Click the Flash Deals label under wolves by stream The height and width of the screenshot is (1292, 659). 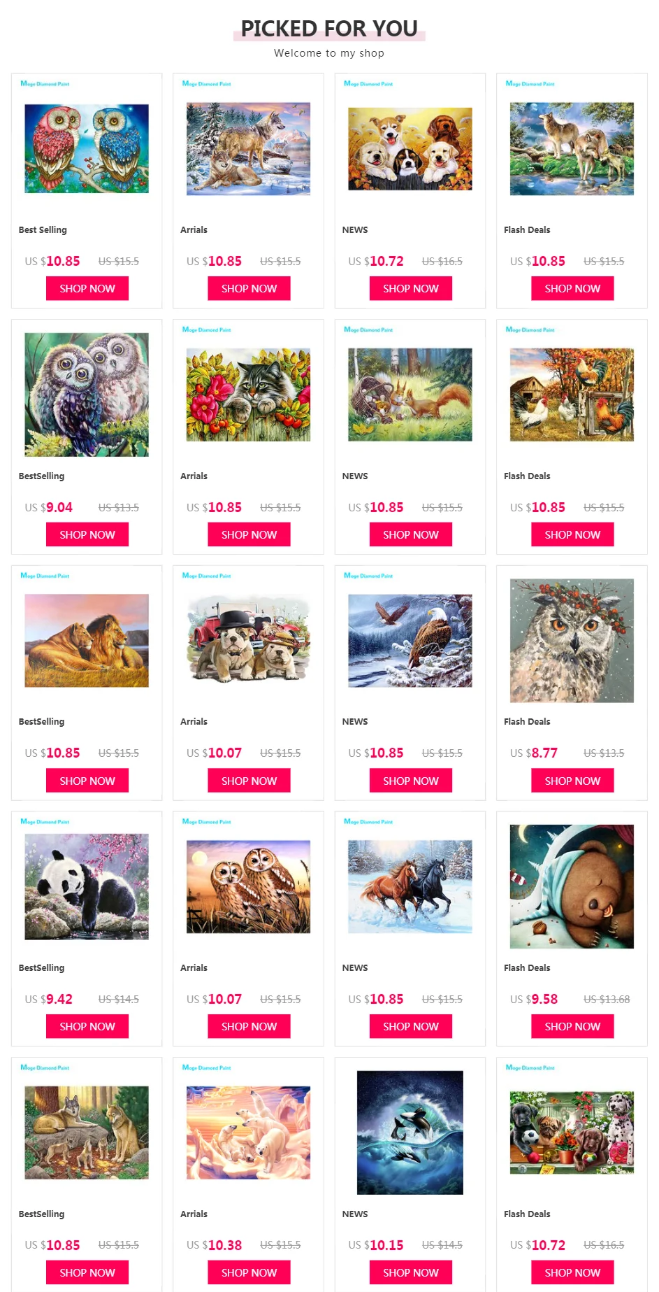(x=527, y=229)
